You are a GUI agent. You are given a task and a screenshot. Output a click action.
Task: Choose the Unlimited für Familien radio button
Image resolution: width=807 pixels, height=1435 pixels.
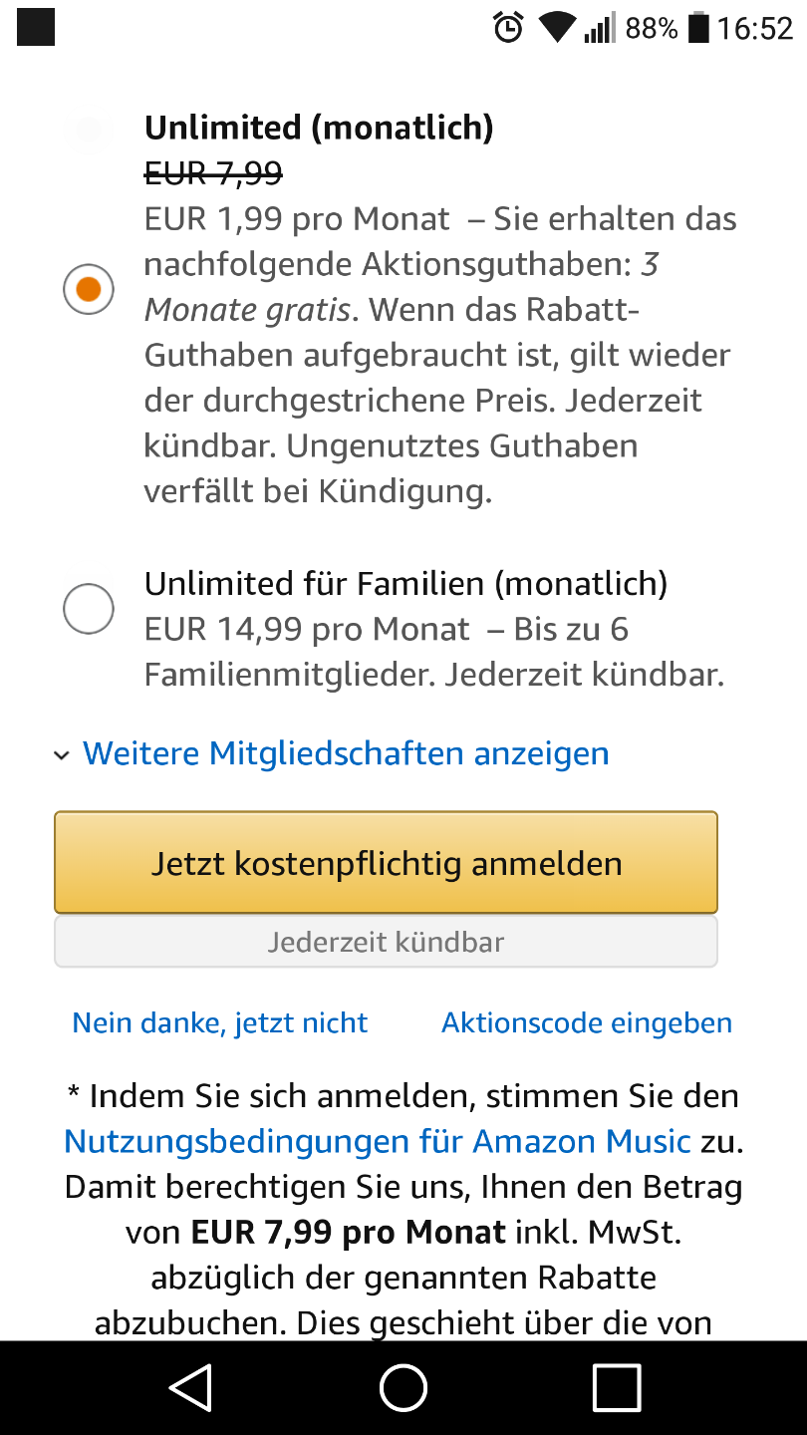tap(89, 608)
